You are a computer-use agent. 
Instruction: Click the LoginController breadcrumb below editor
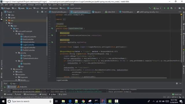point(62,80)
